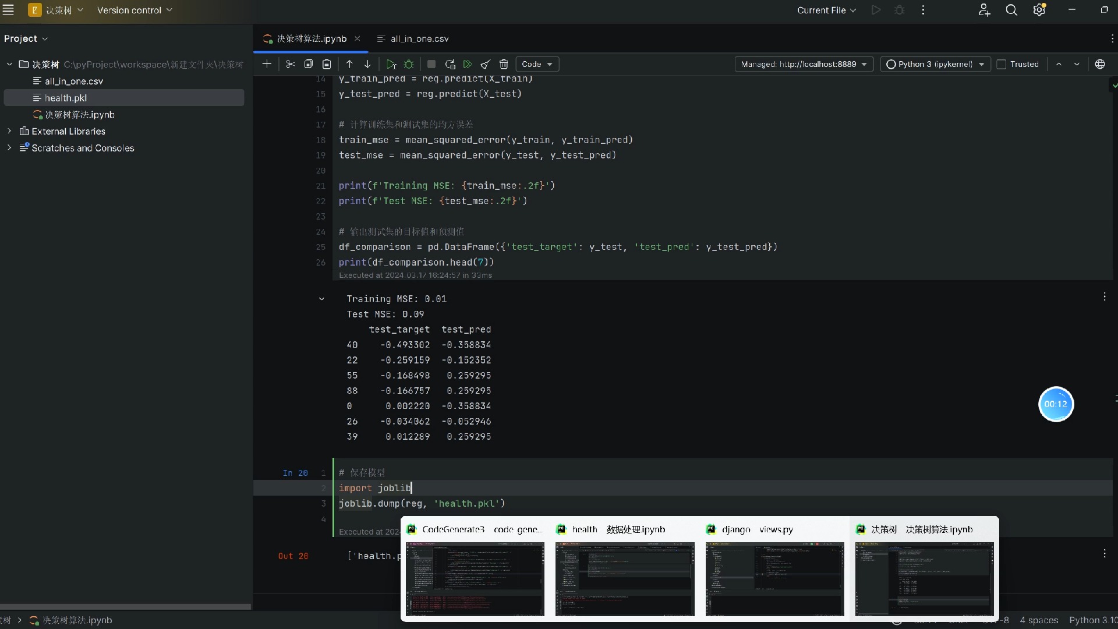Open the Python 3 ipykernel selector

click(x=935, y=64)
